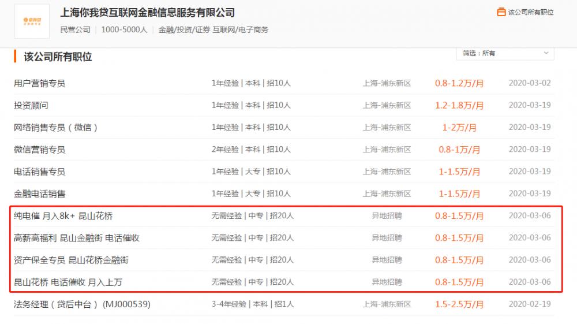Image resolution: width=577 pixels, height=324 pixels.
Task: Click salary 0.8-1.5万/月 for 昆山花桥 电话催收
Action: coord(459,282)
